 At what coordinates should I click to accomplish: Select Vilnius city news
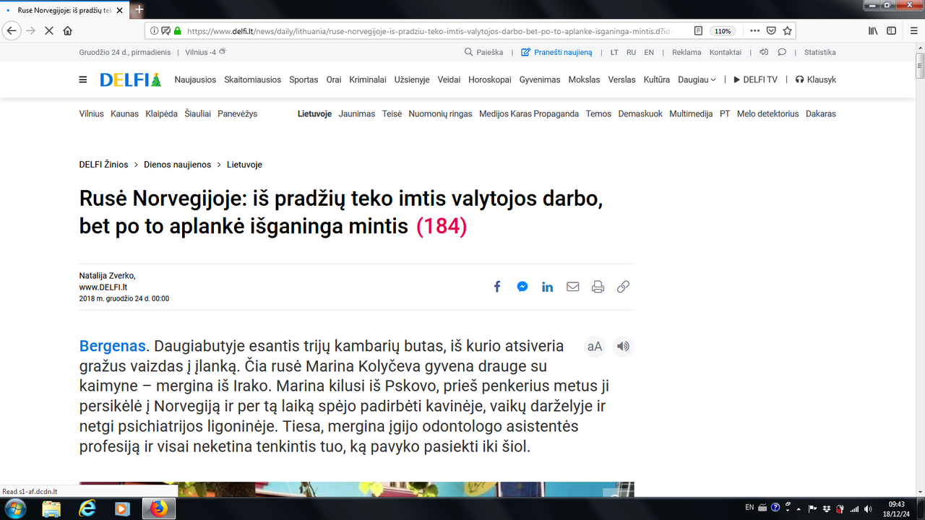91,114
